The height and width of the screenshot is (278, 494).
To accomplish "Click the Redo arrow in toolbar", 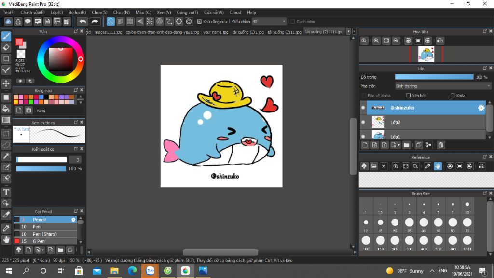I will tap(95, 21).
